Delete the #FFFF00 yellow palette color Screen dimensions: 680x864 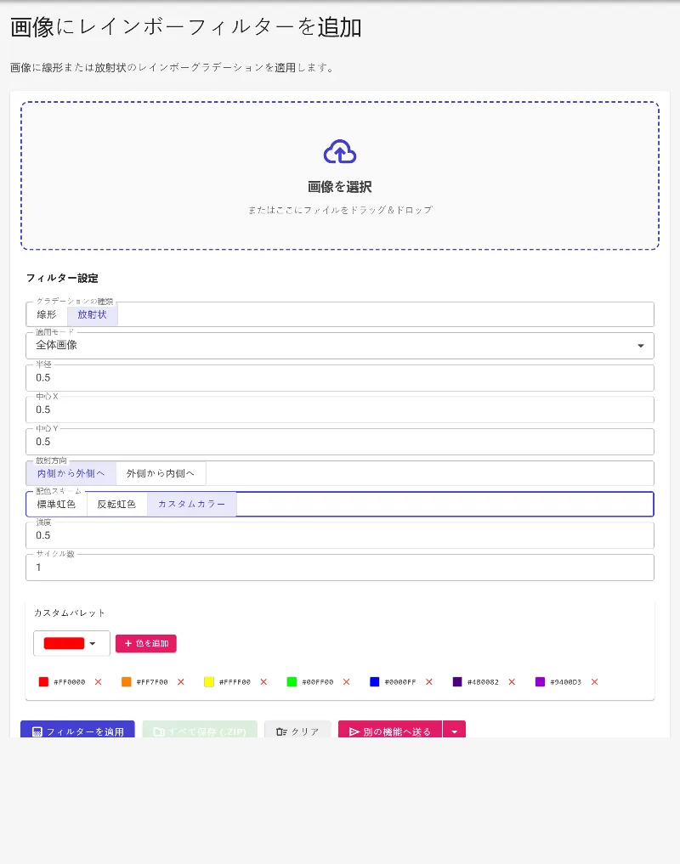coord(263,682)
